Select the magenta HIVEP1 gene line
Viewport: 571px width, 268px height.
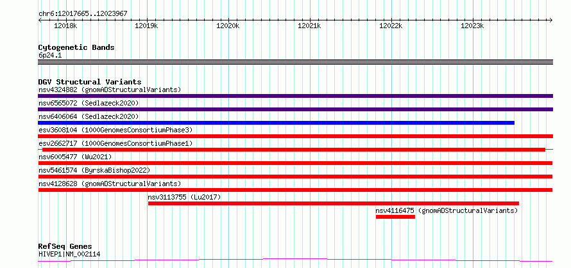pos(295,260)
